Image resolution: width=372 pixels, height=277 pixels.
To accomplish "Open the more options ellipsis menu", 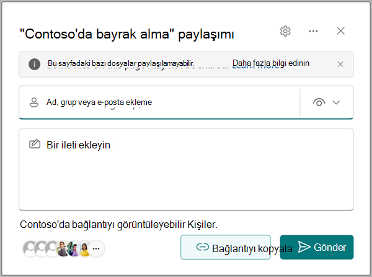I will click(313, 31).
